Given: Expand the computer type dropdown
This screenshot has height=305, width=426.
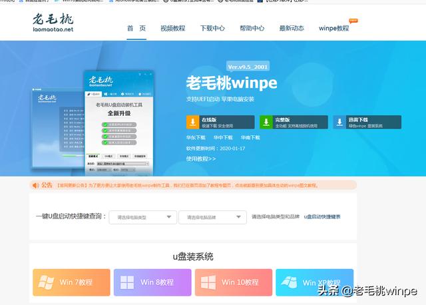Looking at the screenshot, I should [x=143, y=217].
